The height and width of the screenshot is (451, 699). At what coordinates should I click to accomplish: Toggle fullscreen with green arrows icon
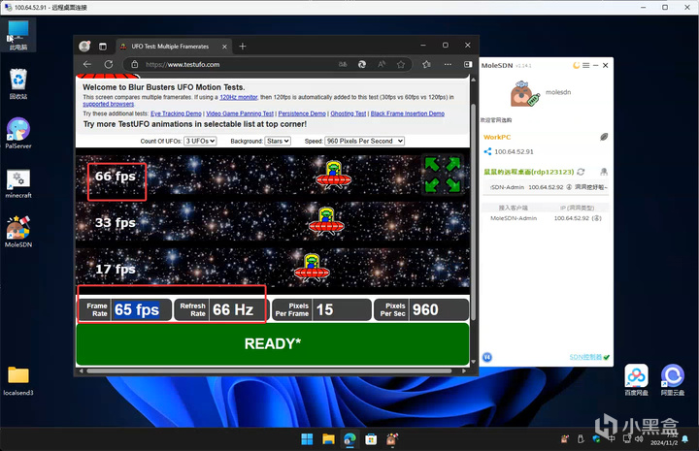443,174
